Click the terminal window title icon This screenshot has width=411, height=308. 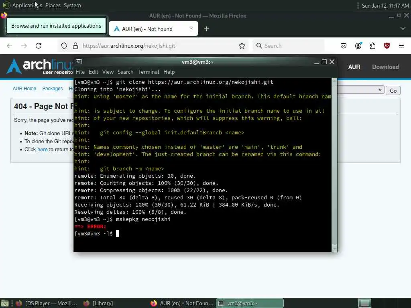(x=79, y=61)
